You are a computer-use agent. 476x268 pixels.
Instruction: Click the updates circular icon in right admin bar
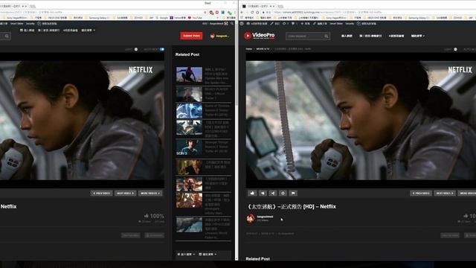click(284, 23)
